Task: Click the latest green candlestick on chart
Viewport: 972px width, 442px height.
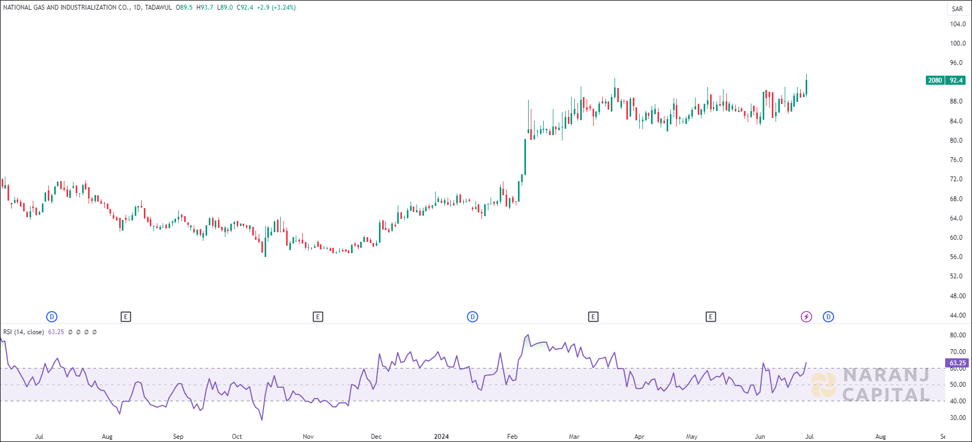Action: coord(806,85)
